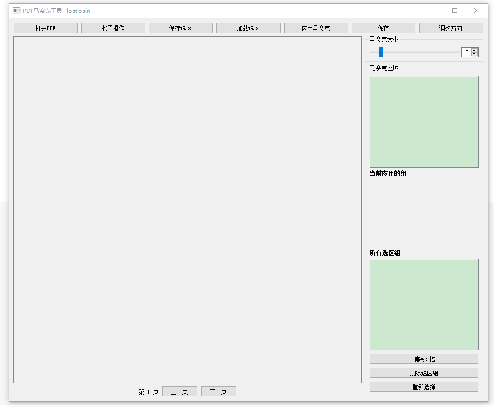The width and height of the screenshot is (494, 407).
Task: Save the selection using 保存选区
Action: coord(180,27)
